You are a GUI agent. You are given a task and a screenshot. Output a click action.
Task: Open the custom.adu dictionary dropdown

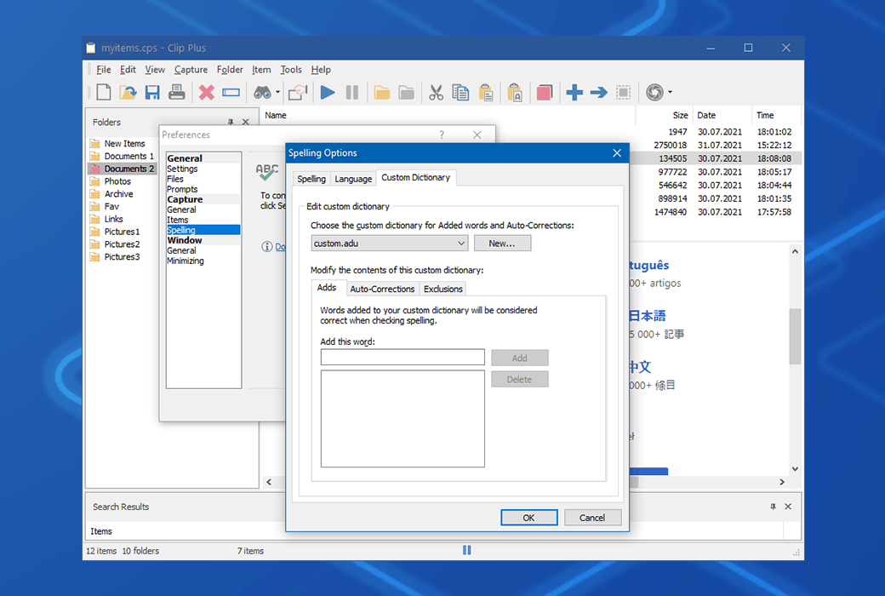[x=390, y=244]
